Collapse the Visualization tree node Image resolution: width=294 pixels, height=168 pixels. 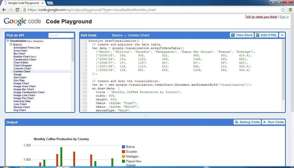(x=8, y=41)
